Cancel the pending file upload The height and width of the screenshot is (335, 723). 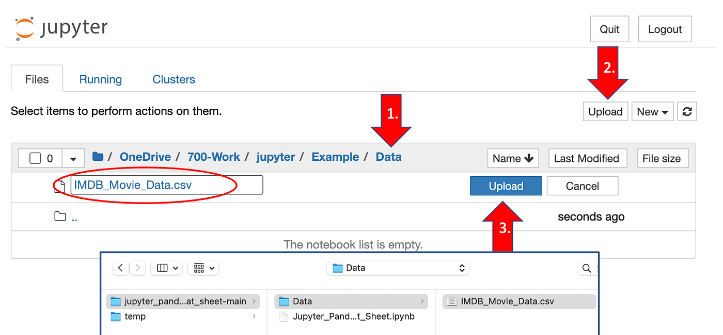(x=582, y=186)
